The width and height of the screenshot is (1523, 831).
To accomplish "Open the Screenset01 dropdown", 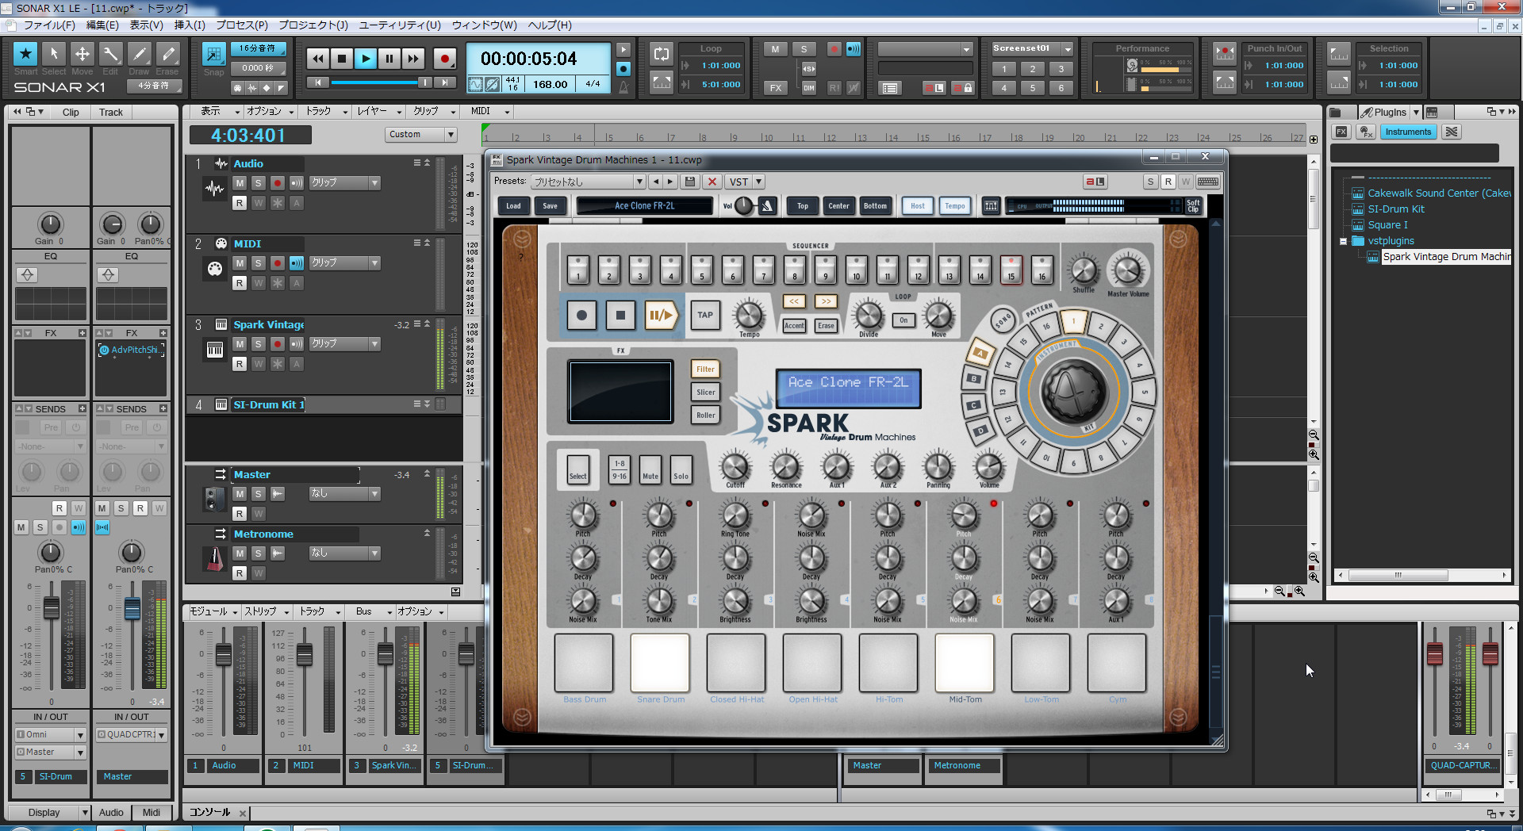I will coord(1068,49).
